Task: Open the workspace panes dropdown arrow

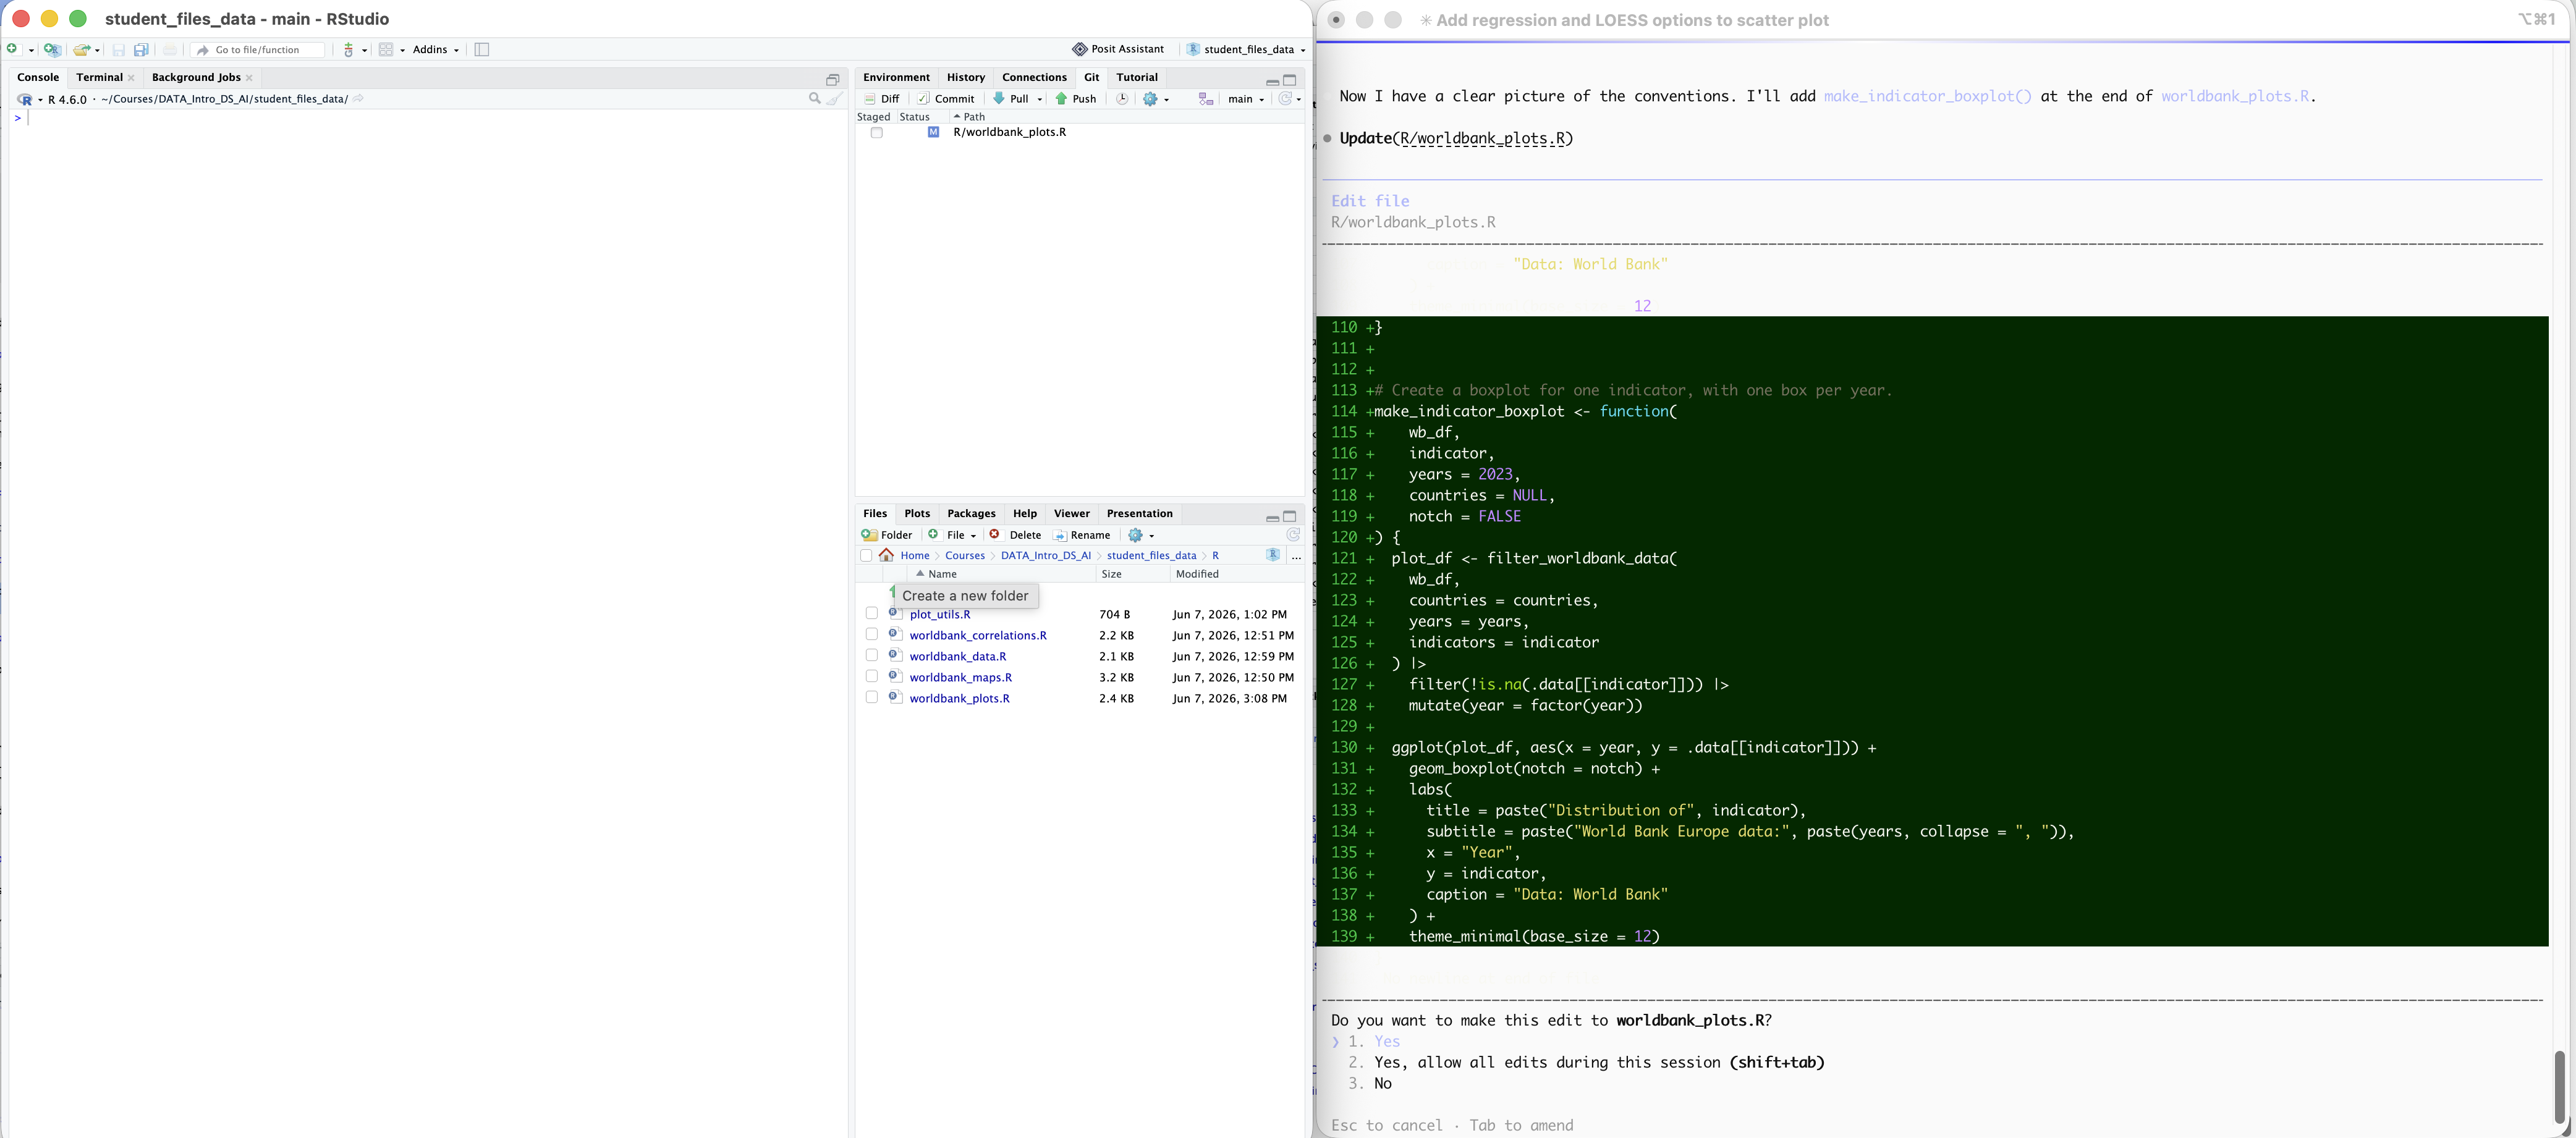Action: tap(402, 50)
